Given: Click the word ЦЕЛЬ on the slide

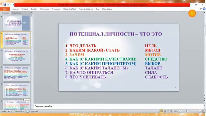Looking at the screenshot, I should (x=151, y=46).
